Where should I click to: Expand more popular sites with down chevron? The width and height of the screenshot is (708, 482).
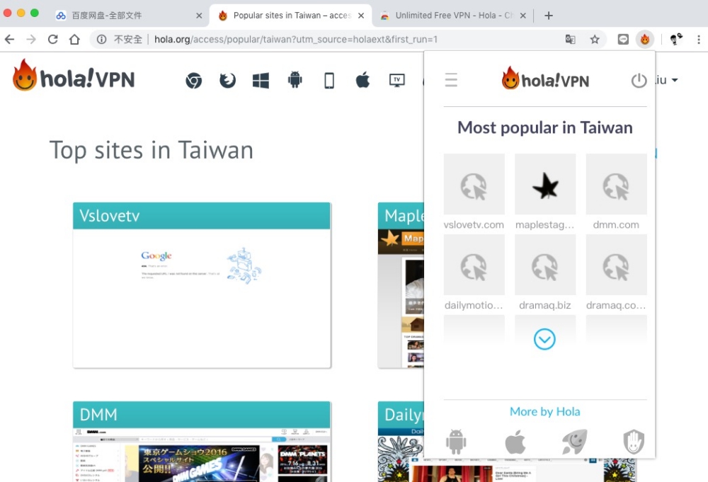tap(544, 339)
